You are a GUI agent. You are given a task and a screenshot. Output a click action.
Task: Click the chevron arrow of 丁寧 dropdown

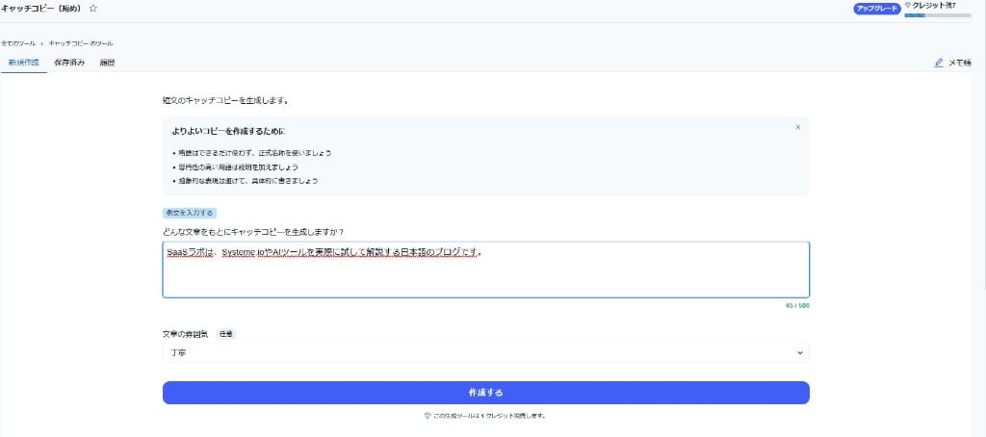(800, 352)
